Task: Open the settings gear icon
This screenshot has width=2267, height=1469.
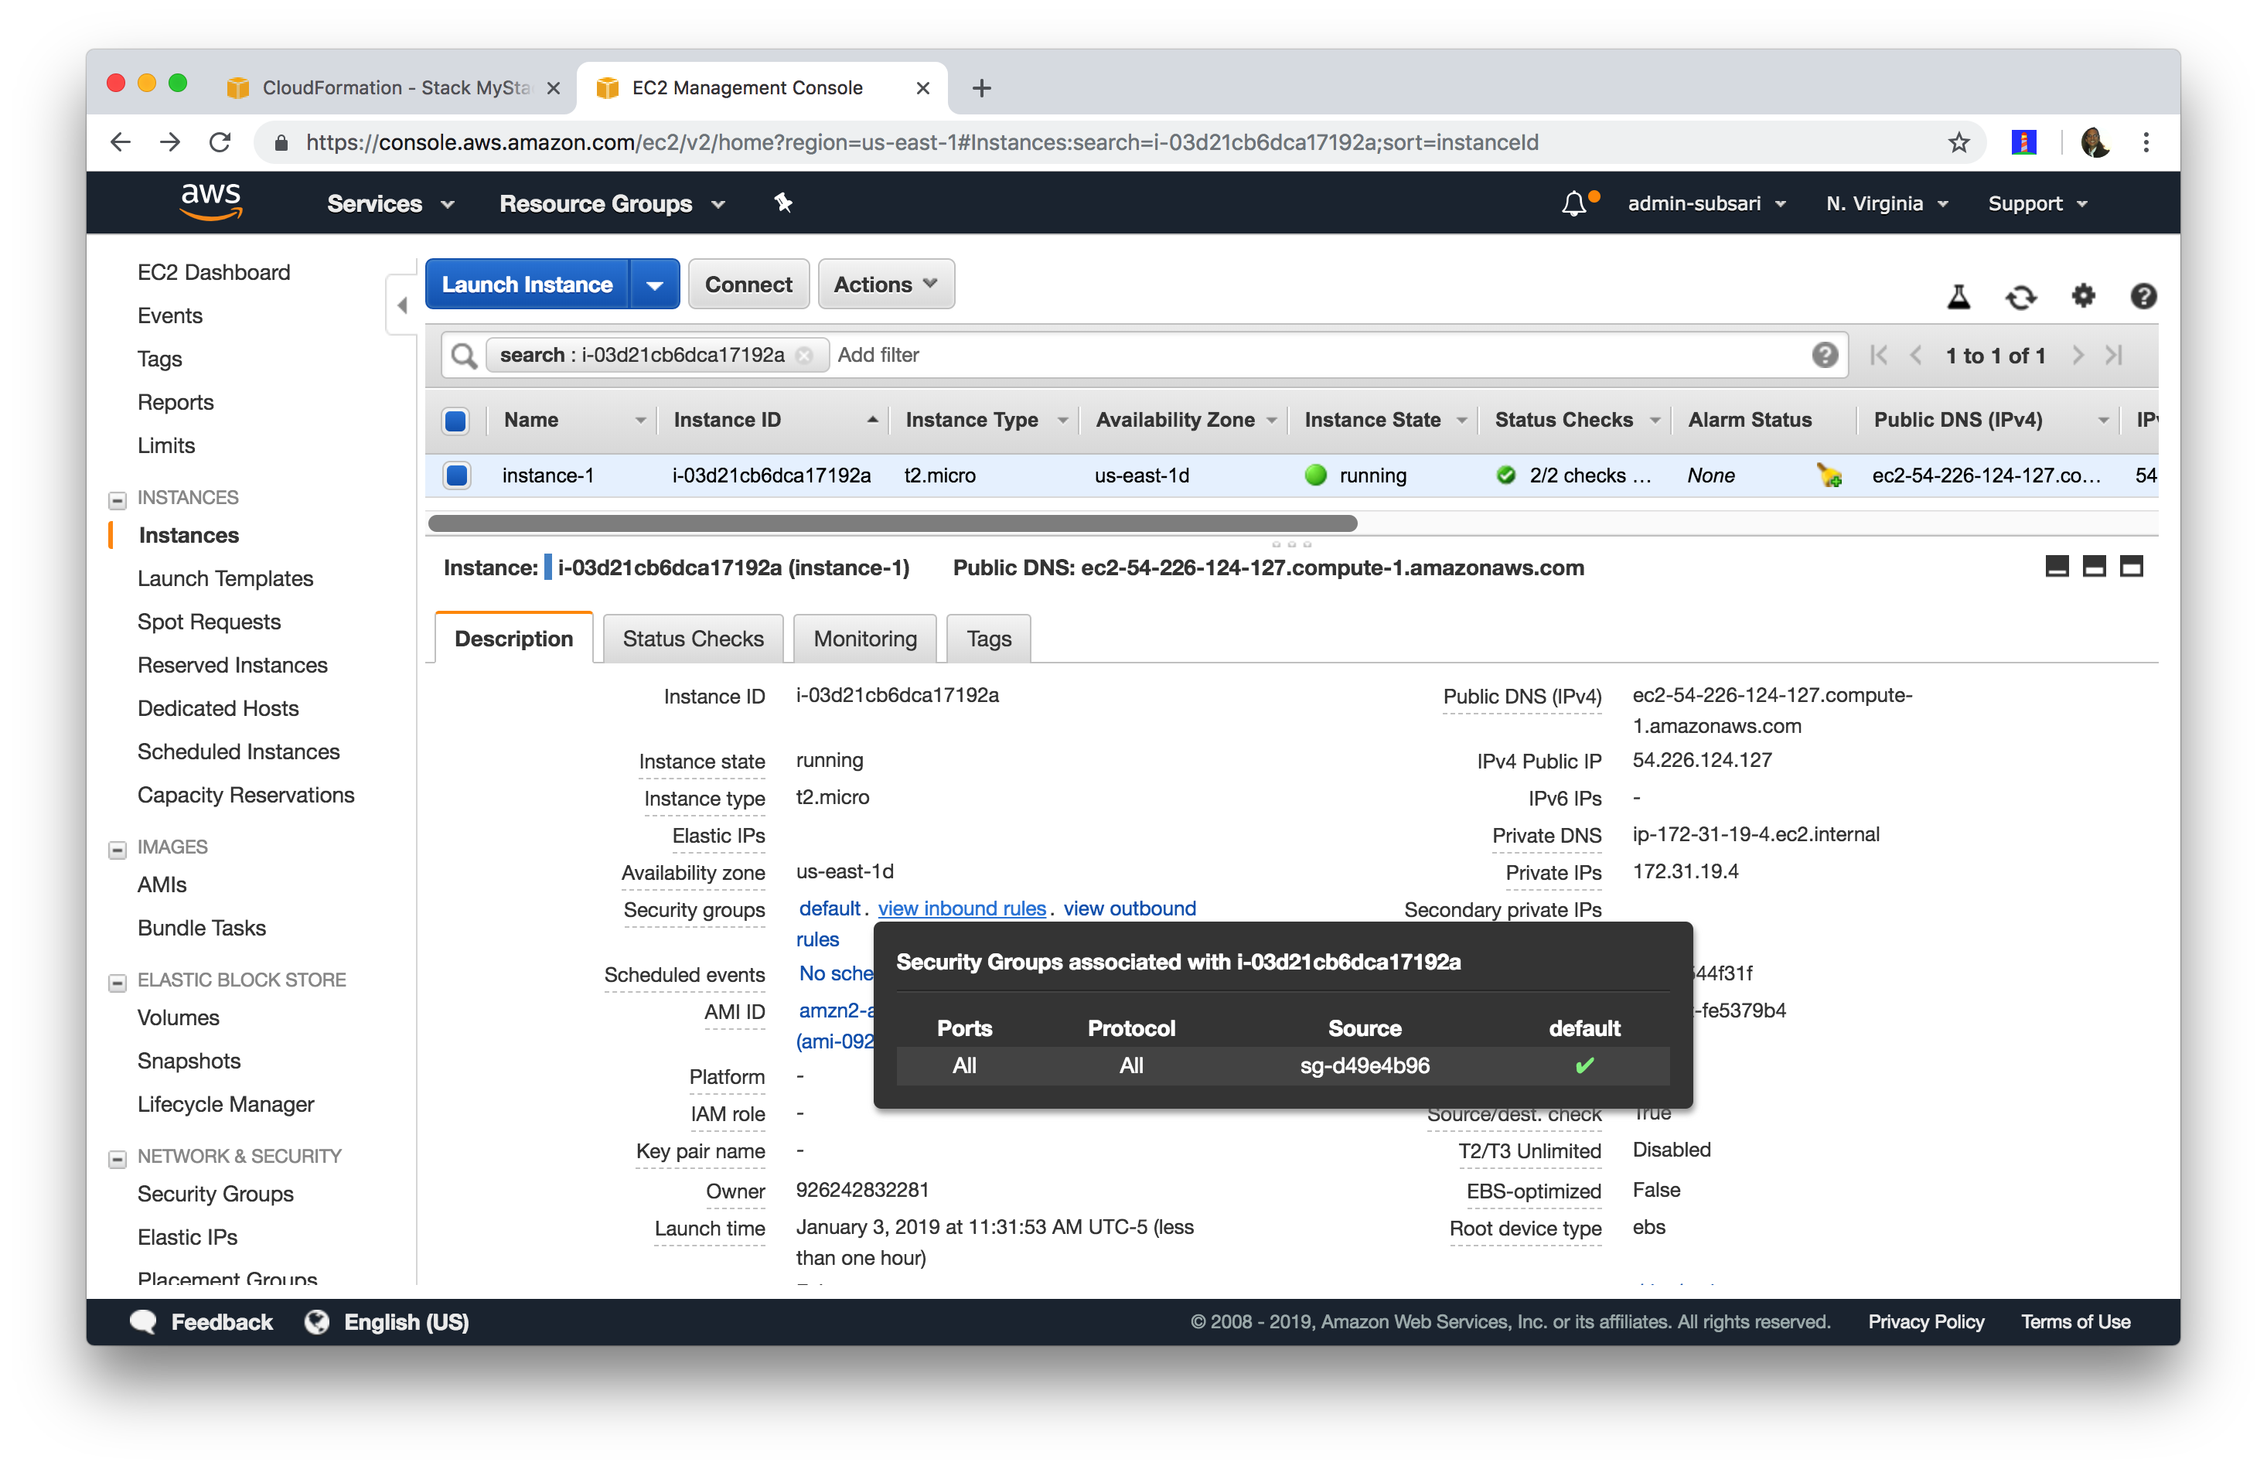Action: point(2083,296)
